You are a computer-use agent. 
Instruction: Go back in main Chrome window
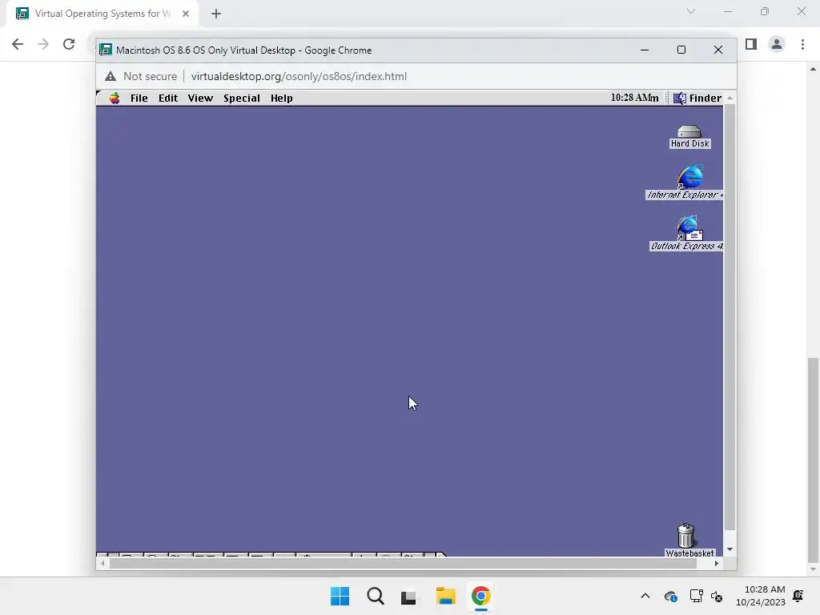click(x=18, y=44)
